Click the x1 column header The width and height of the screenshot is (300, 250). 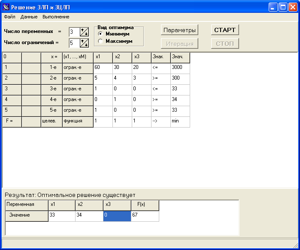point(103,58)
